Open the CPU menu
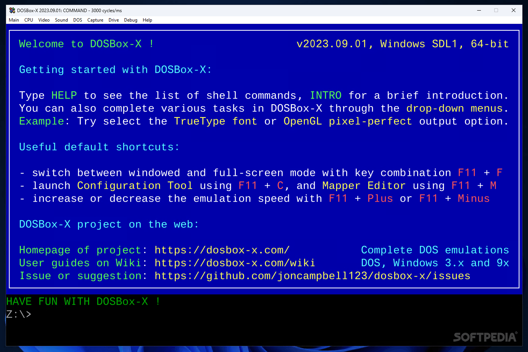528x352 pixels. click(28, 20)
